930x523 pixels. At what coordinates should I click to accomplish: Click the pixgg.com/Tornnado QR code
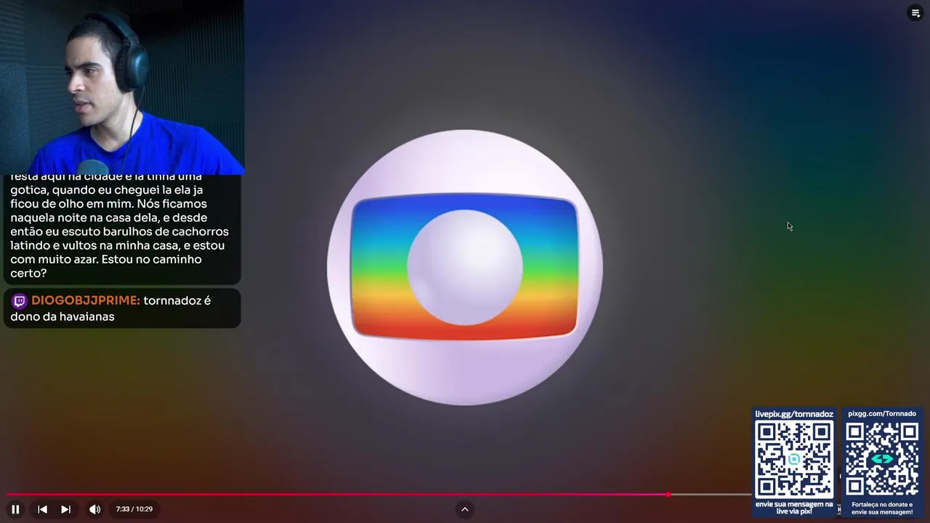pyautogui.click(x=882, y=460)
